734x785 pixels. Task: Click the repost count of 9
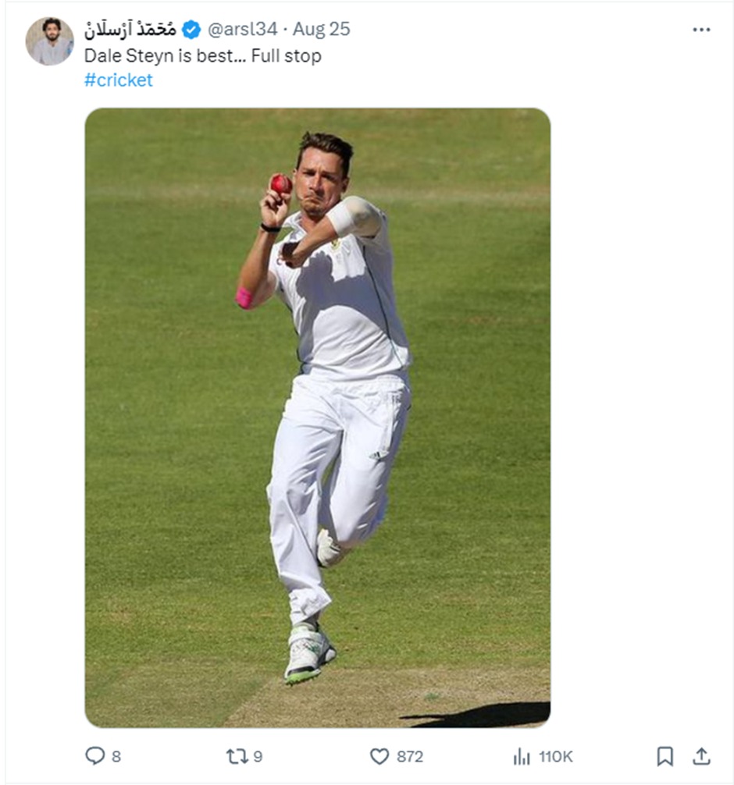pos(258,756)
